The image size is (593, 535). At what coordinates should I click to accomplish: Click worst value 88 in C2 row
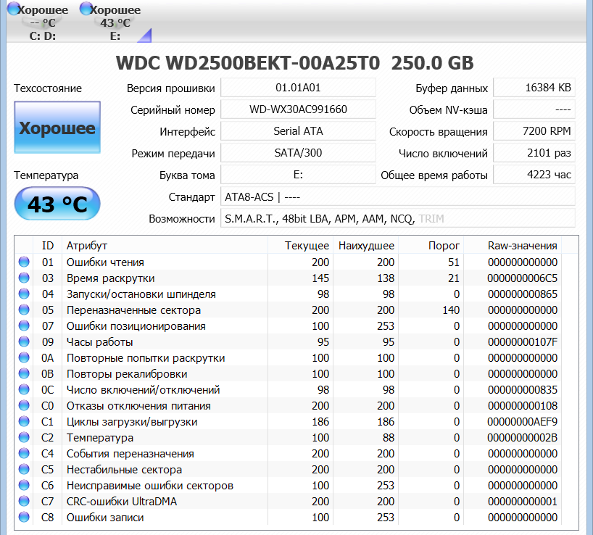point(388,437)
